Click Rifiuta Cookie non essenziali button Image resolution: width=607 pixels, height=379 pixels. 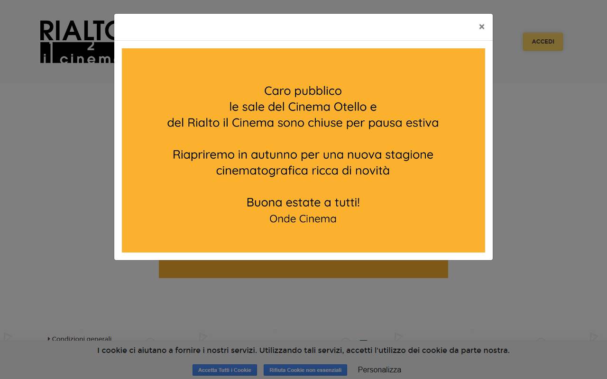(305, 370)
